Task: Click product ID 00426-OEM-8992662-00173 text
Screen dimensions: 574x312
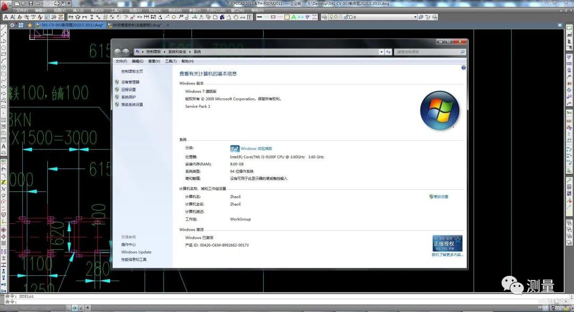Action: (224, 245)
